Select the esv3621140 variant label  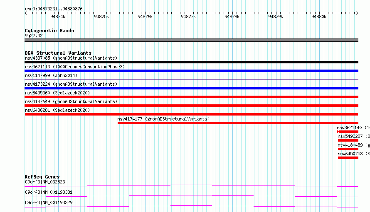click(x=353, y=128)
